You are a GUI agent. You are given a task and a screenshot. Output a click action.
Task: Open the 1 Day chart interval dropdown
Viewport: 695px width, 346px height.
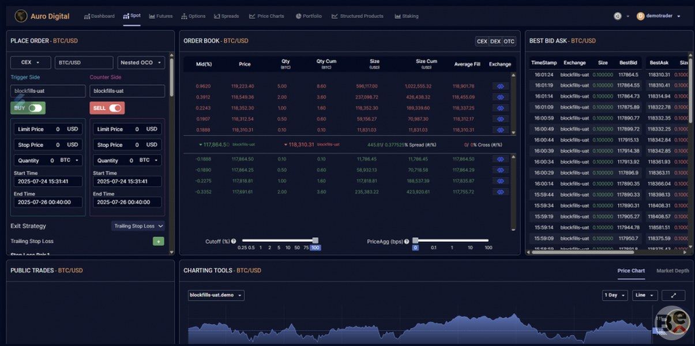[614, 295]
